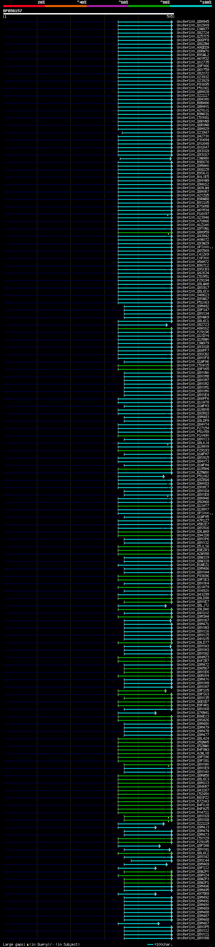This screenshot has width=215, height=947.
Task: Open hit UniRef100_Q02909
Action: point(193,26)
